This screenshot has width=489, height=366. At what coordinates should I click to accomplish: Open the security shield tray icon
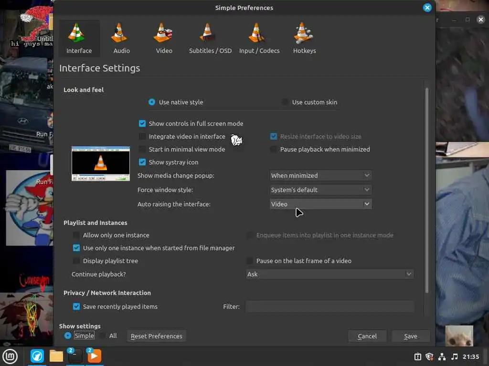coord(429,356)
